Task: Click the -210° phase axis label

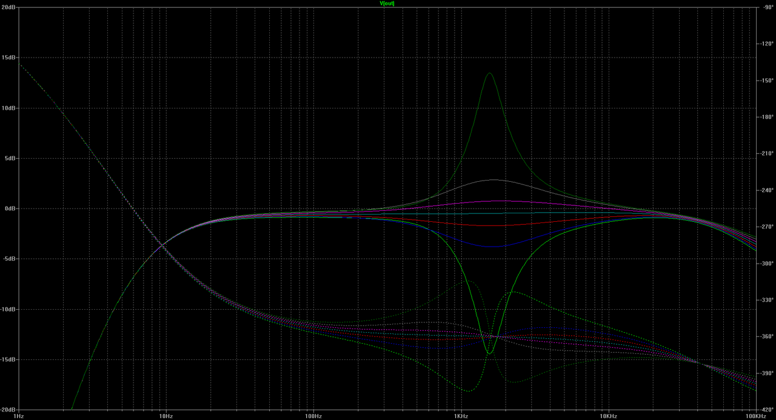Action: click(768, 153)
